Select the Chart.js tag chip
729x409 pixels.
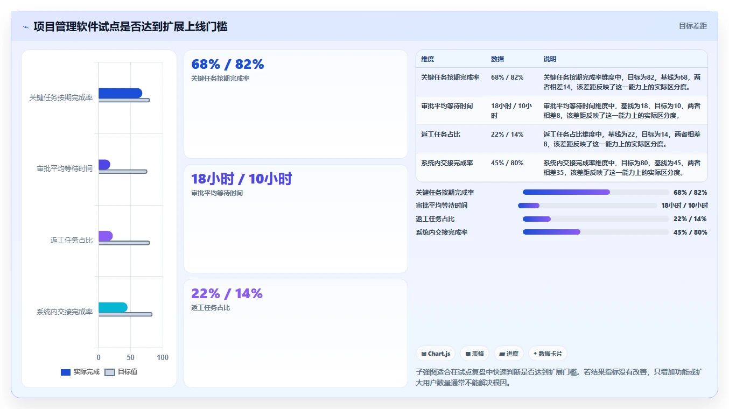click(x=436, y=354)
